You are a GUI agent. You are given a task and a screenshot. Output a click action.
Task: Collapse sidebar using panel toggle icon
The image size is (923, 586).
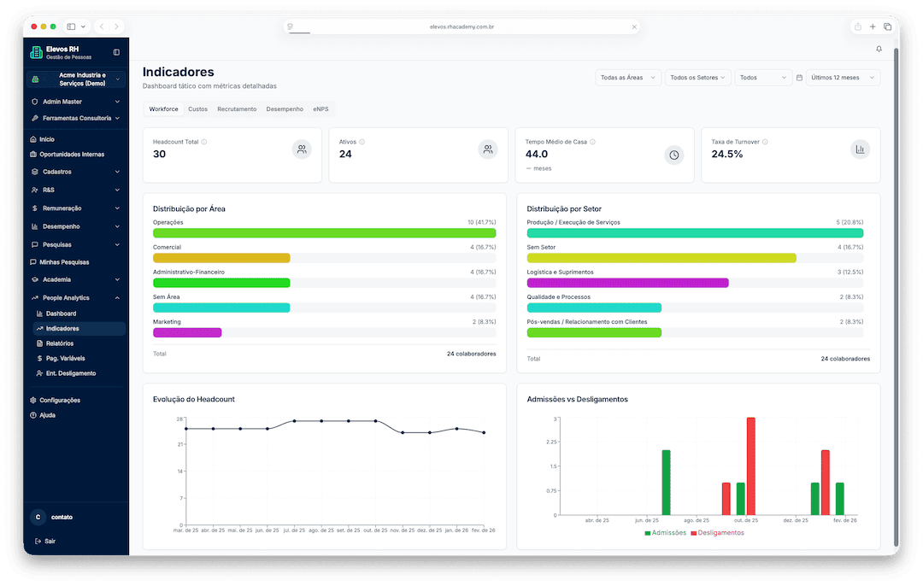coord(116,52)
